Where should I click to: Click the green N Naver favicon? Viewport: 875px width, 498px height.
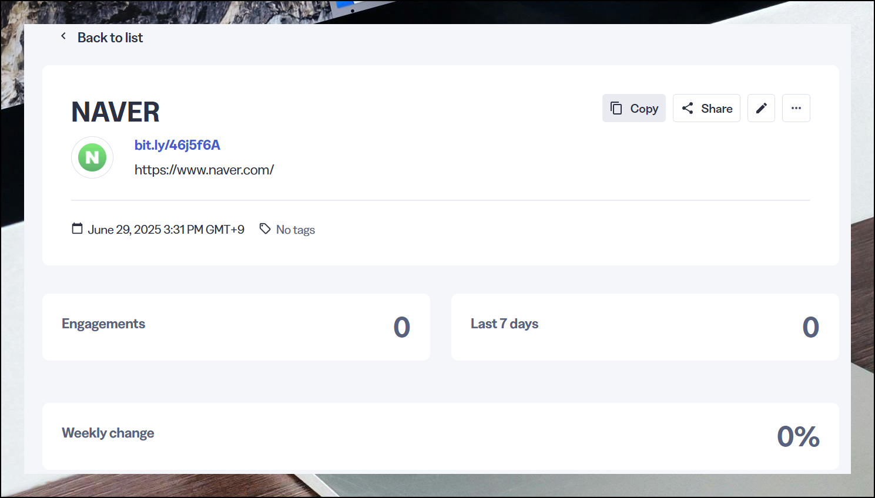92,157
